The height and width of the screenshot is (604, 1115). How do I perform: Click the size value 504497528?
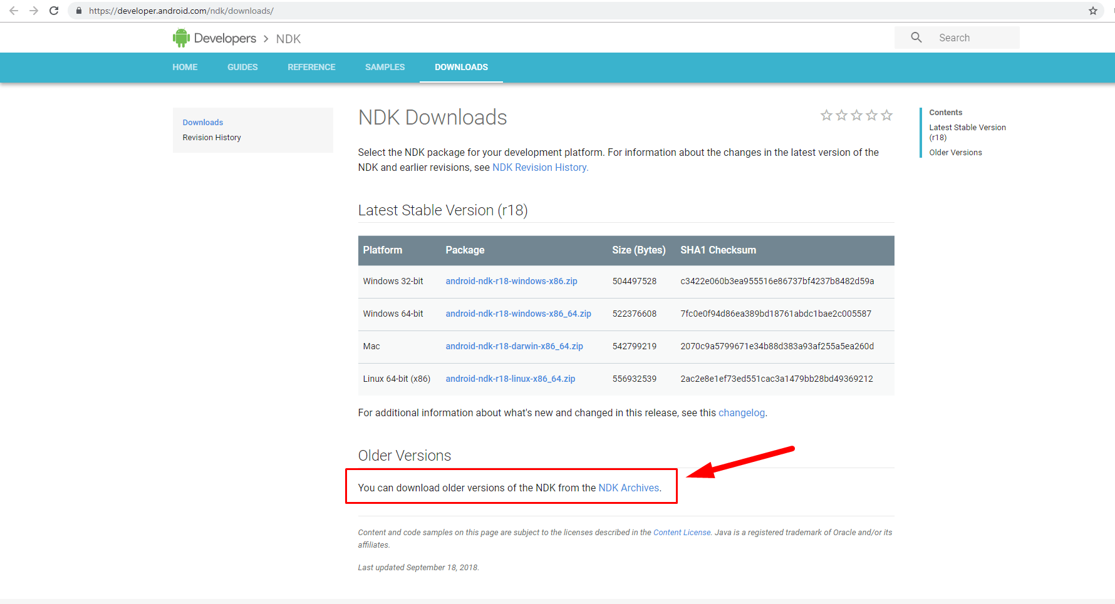[634, 281]
